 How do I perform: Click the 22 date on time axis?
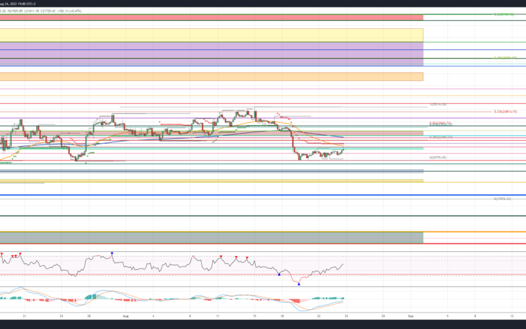coord(319,316)
